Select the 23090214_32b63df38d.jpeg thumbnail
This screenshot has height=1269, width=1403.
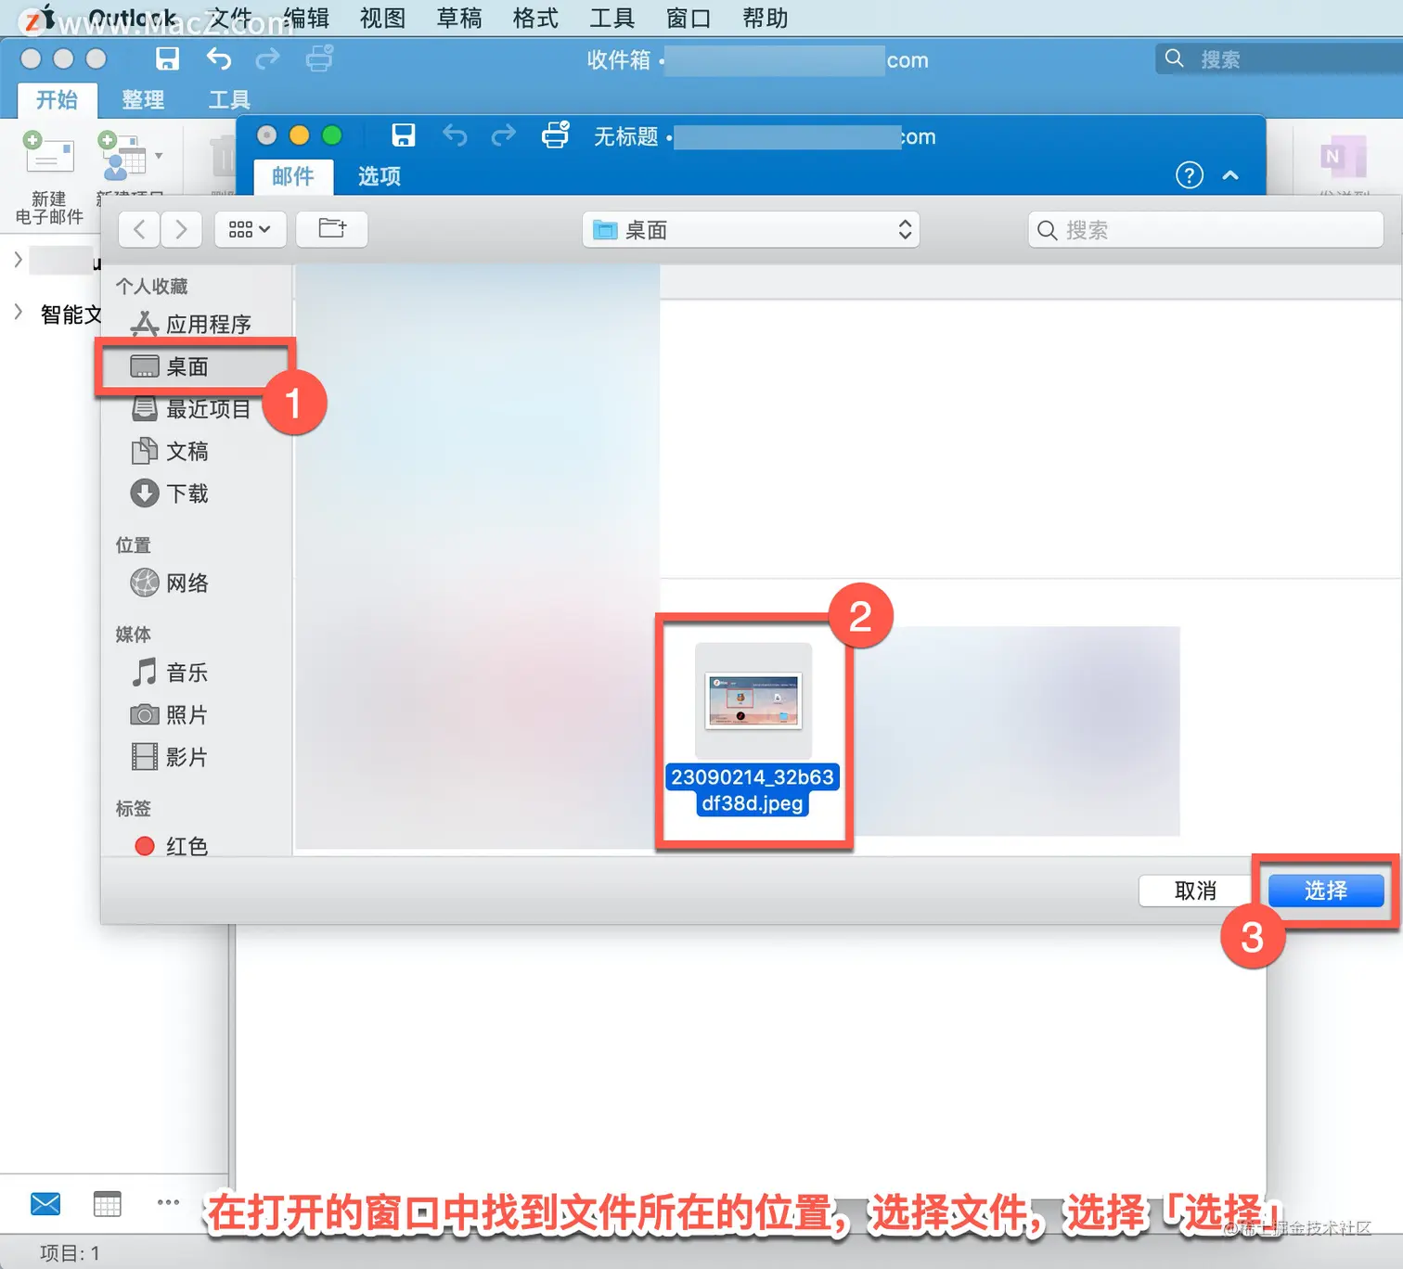pyautogui.click(x=753, y=700)
